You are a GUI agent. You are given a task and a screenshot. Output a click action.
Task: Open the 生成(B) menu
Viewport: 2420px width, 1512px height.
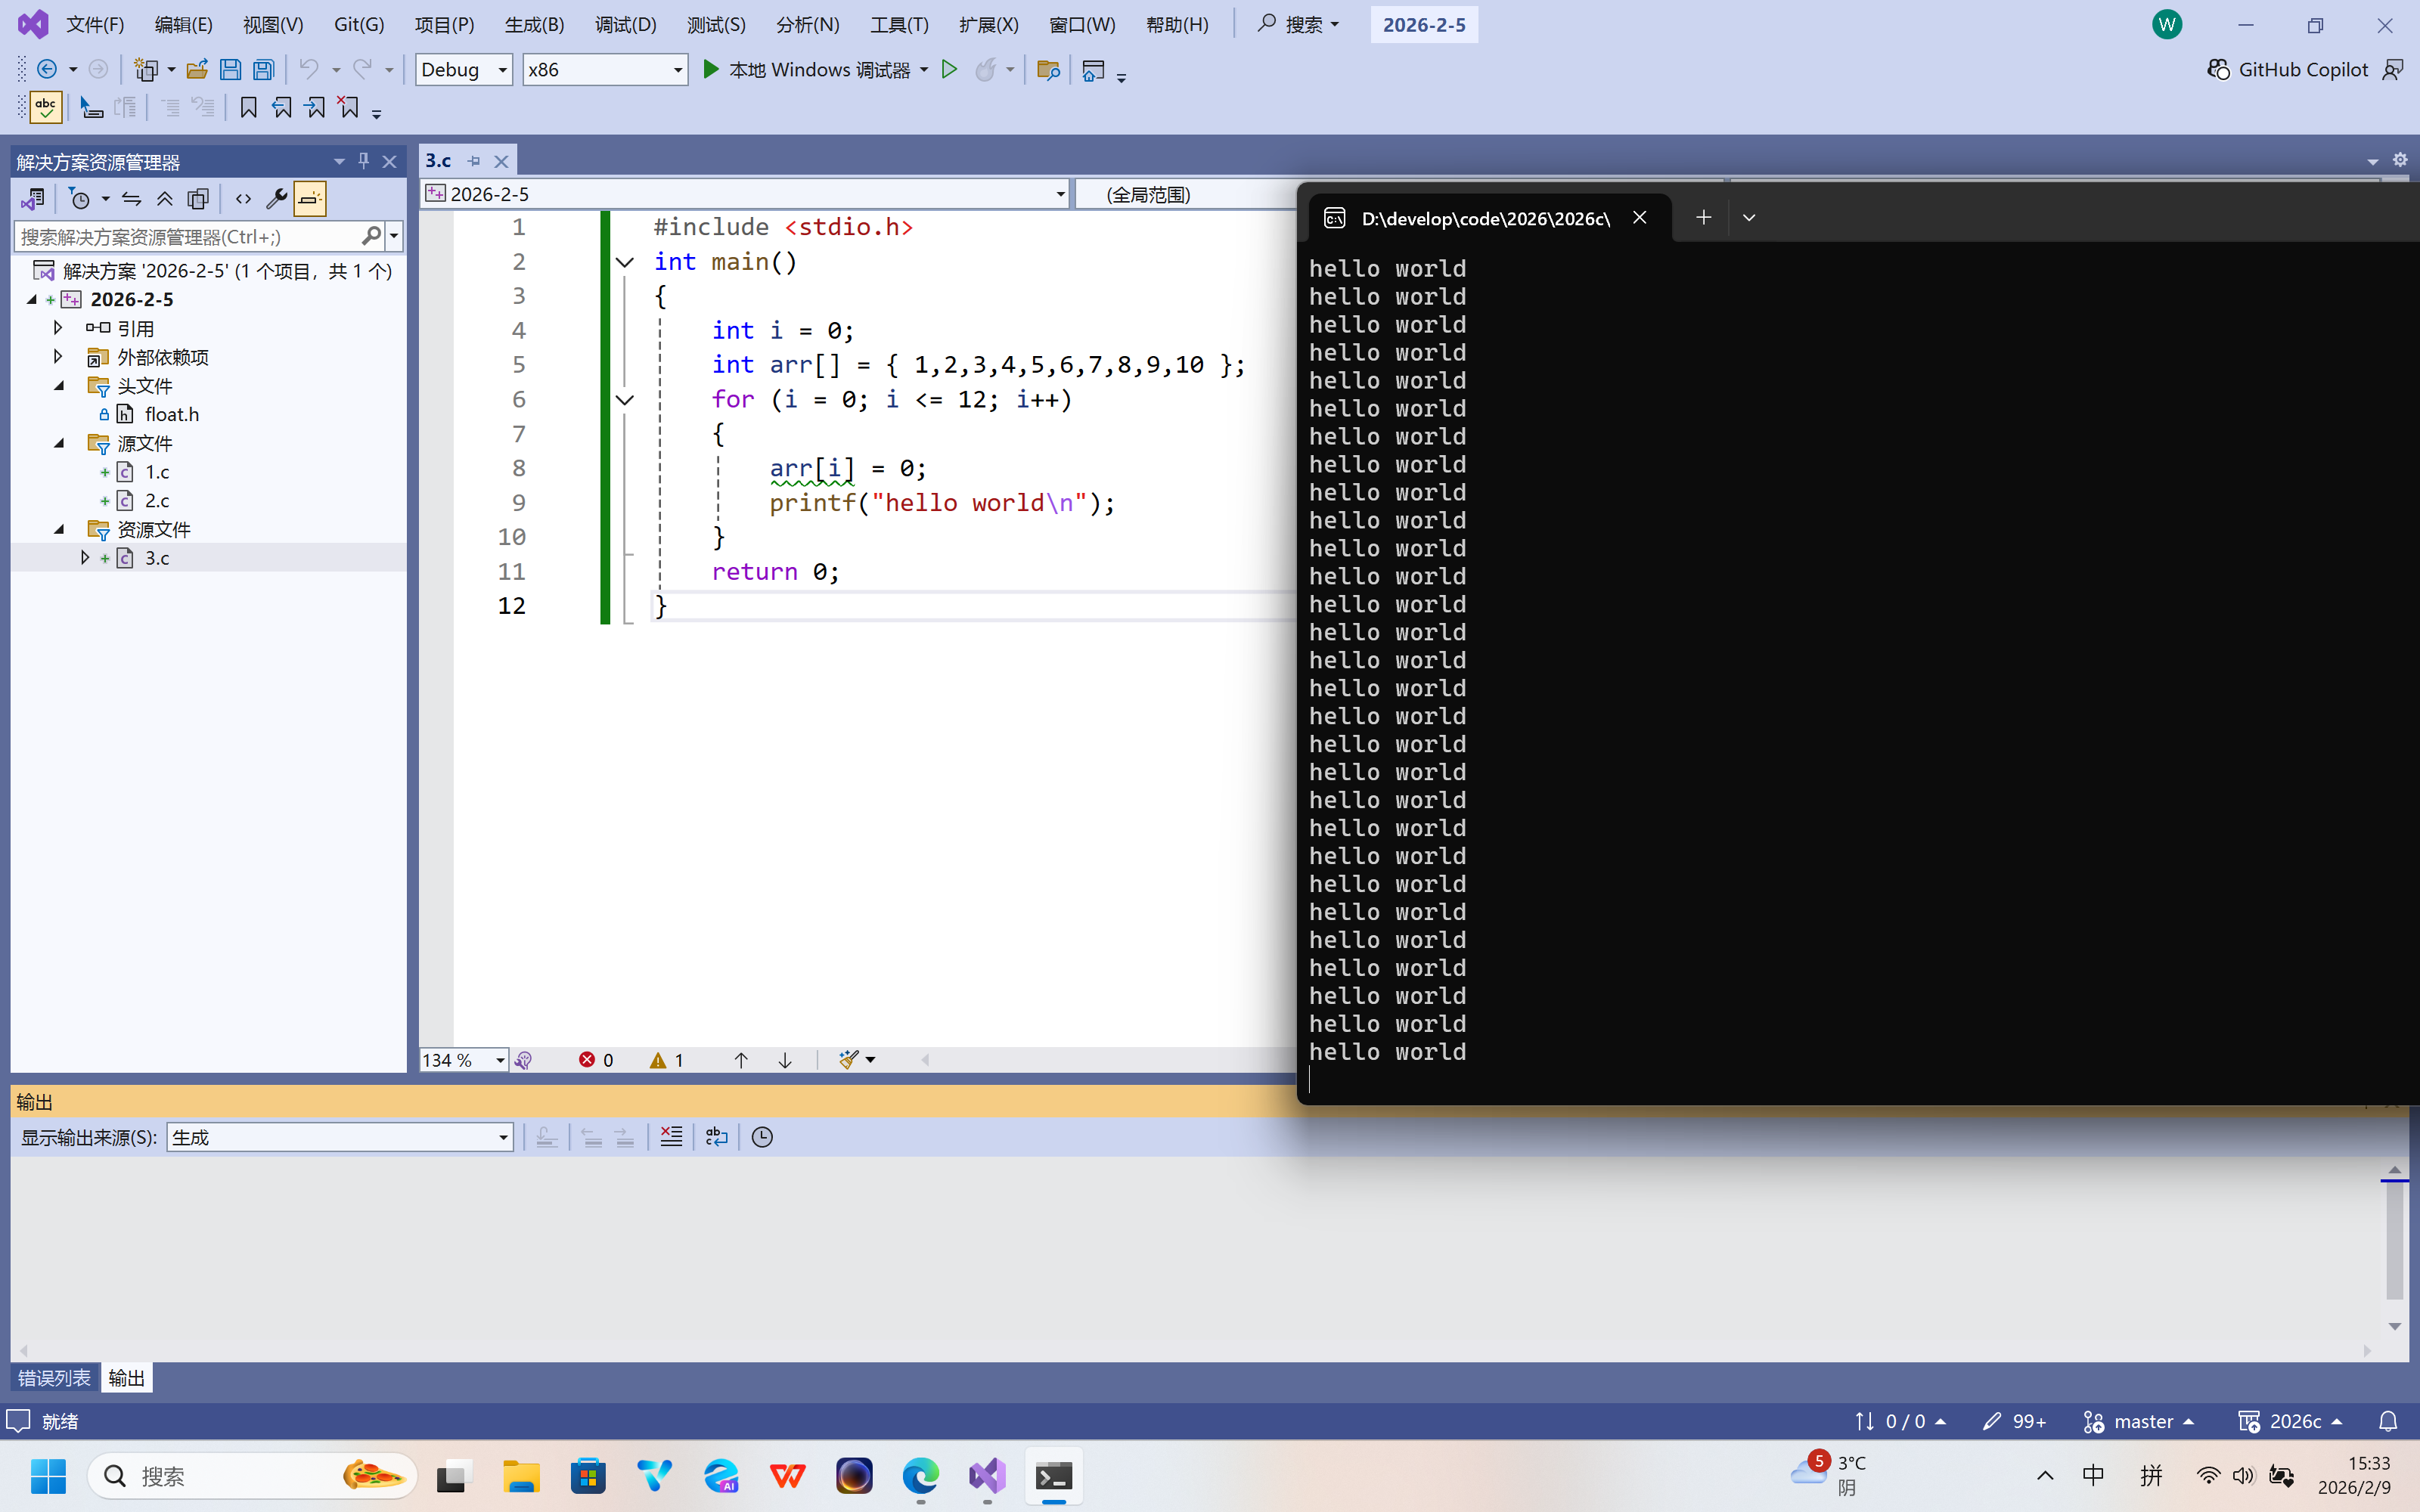click(534, 24)
